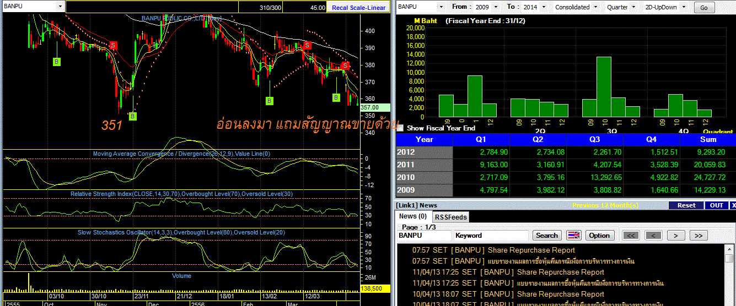The width and height of the screenshot is (736, 306).
Task: Click the Sum column header
Action: (x=708, y=139)
